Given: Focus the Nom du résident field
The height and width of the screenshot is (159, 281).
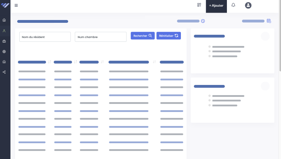Looking at the screenshot, I should tap(45, 37).
